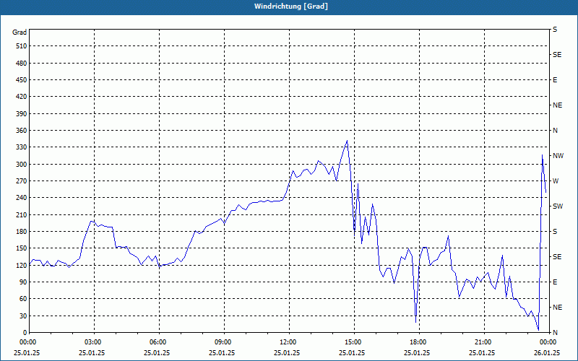Click the 210 value on the Y axis

22,214
